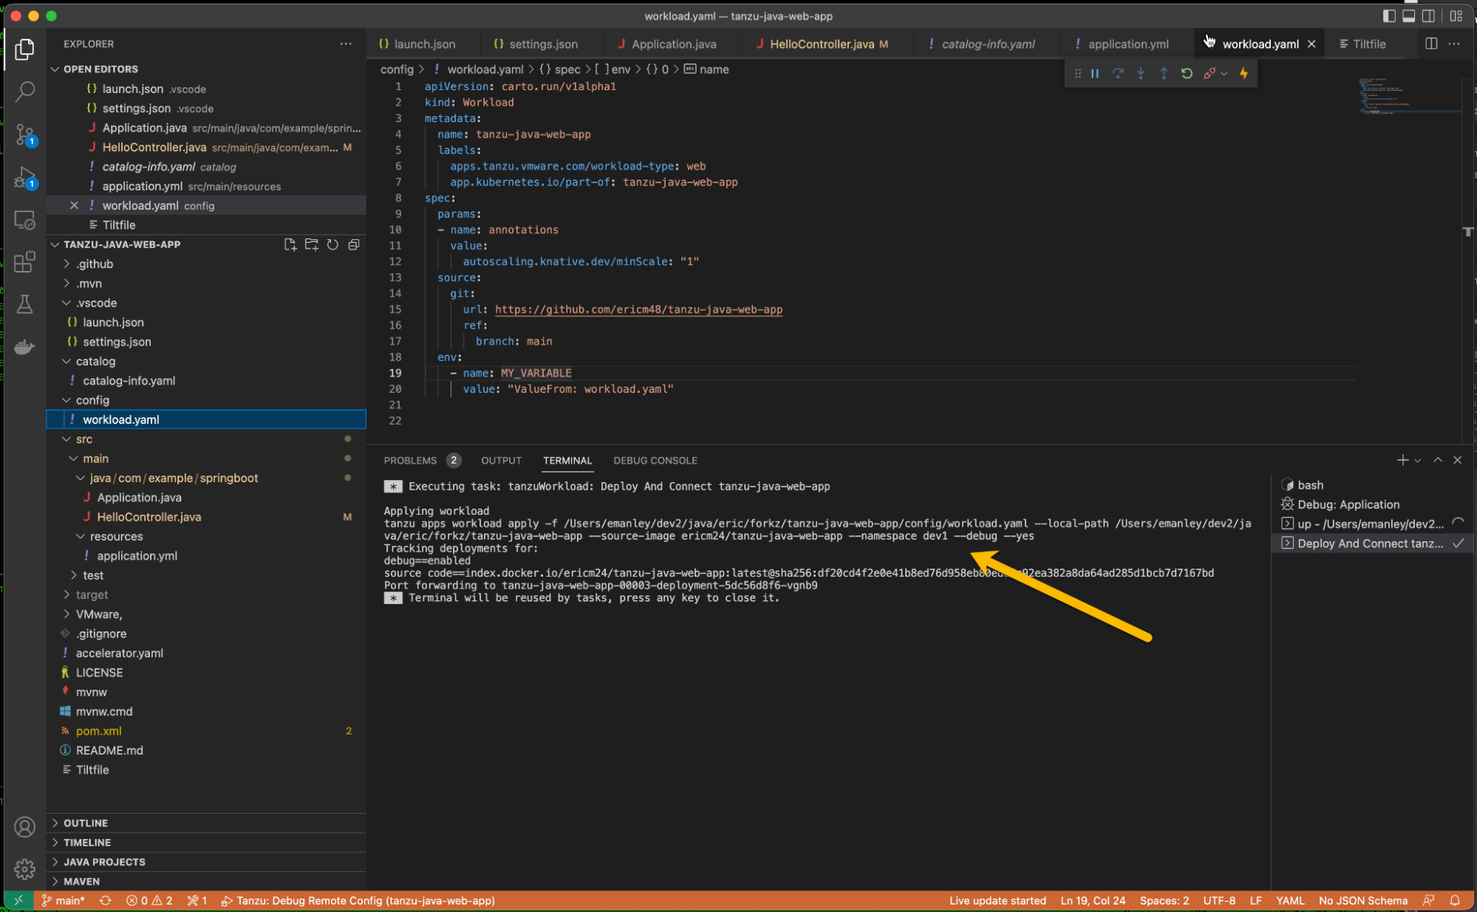Toggle the primary sidebar layout button
Screen dimensions: 1477x912
tap(1389, 16)
